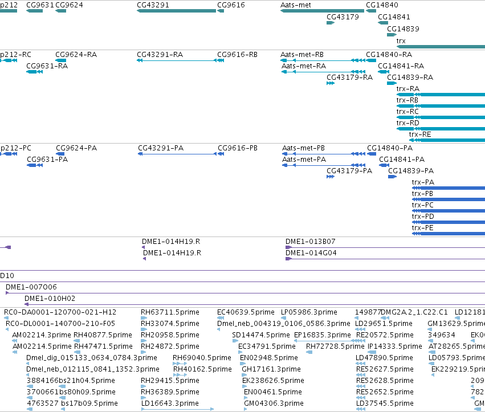The height and width of the screenshot is (412, 485).
Task: Select protein trx-PD
Action: (x=423, y=217)
